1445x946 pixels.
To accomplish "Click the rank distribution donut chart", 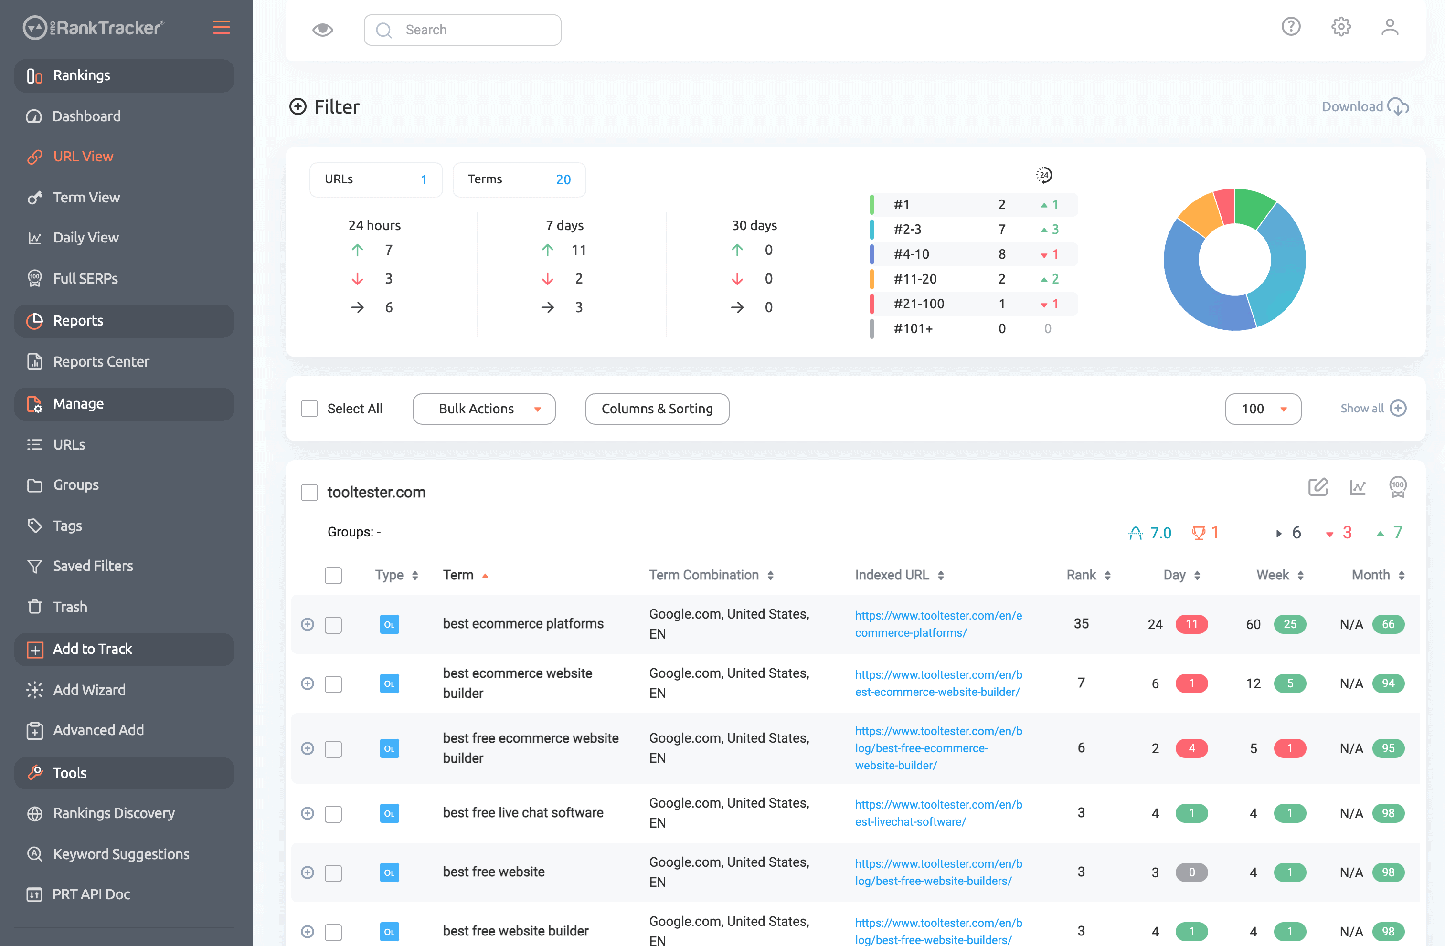I will pos(1234,260).
